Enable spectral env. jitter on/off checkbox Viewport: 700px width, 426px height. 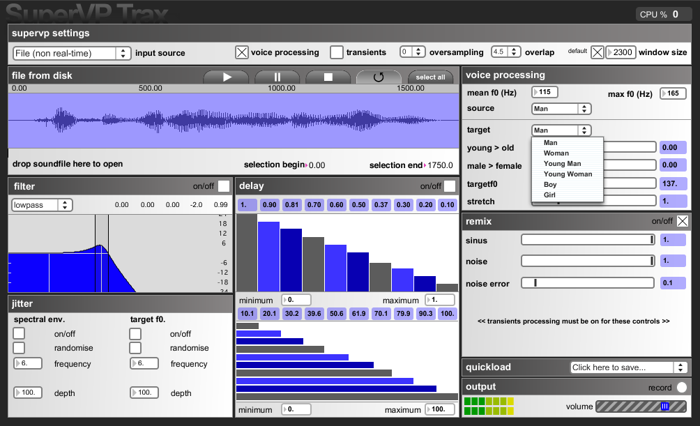coord(19,333)
